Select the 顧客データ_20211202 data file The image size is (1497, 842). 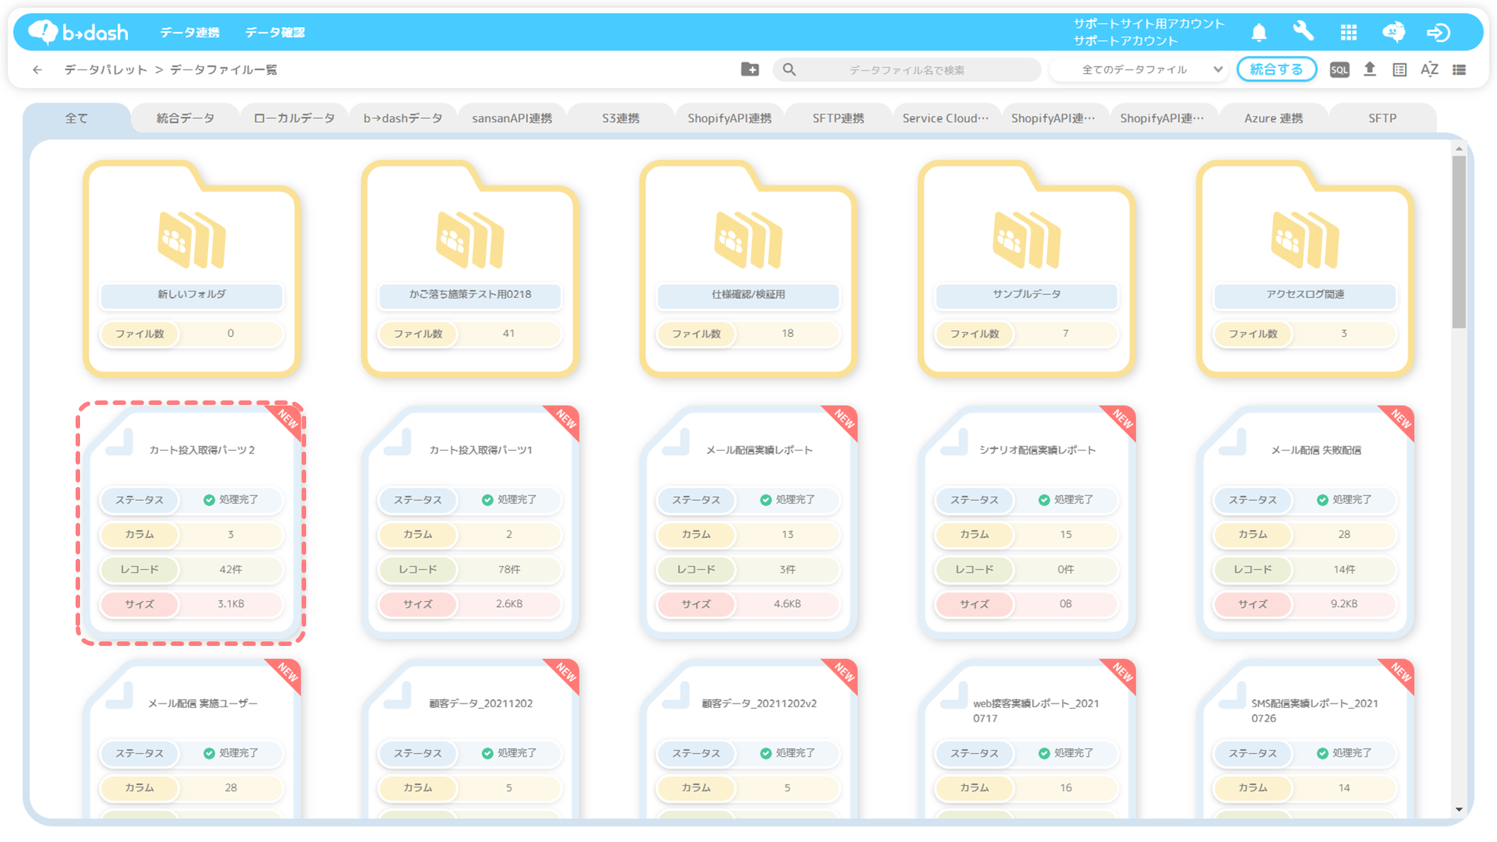point(470,739)
